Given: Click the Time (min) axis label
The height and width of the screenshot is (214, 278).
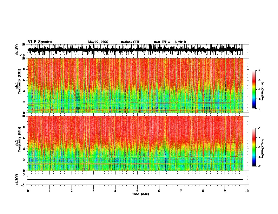Looking at the screenshot, I should pos(140,194).
